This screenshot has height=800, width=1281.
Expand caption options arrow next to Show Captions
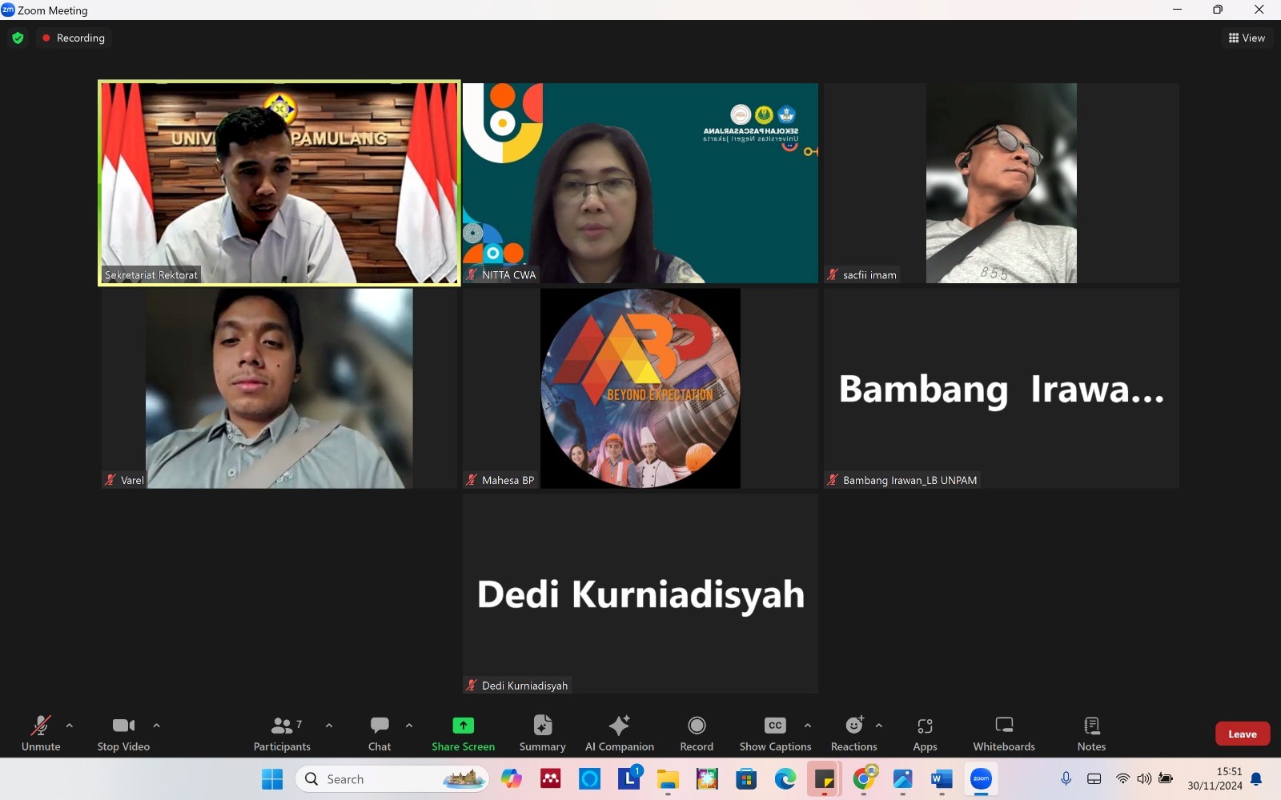tap(808, 726)
